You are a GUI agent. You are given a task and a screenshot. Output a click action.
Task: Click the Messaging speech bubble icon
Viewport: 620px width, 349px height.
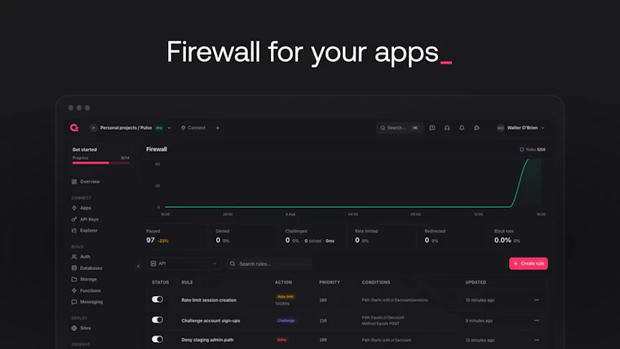[x=74, y=302]
